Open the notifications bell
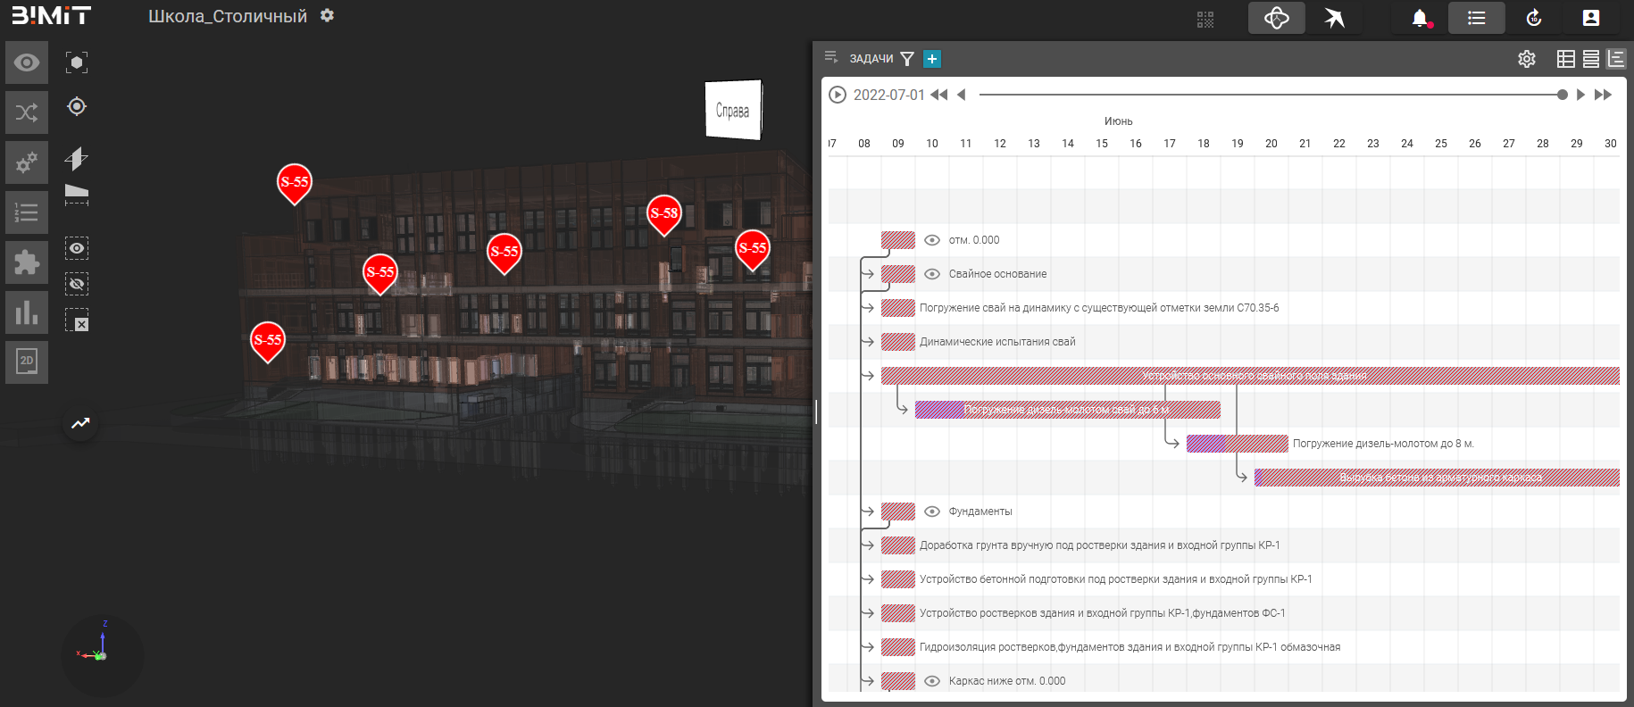The image size is (1634, 707). pyautogui.click(x=1420, y=18)
